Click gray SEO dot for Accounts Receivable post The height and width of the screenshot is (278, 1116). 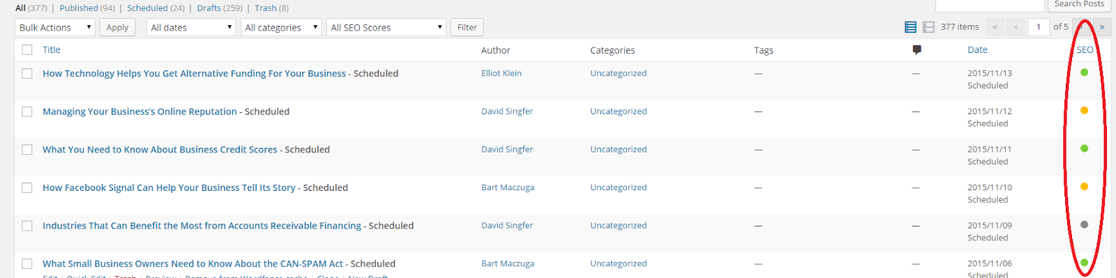pos(1084,224)
